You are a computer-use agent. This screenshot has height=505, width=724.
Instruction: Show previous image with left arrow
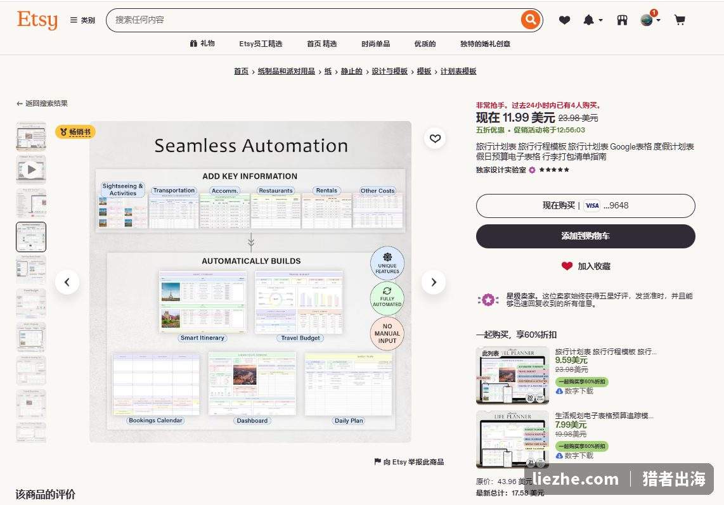coord(67,282)
